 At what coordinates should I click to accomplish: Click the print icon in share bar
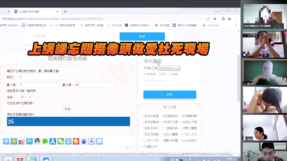pos(99,141)
